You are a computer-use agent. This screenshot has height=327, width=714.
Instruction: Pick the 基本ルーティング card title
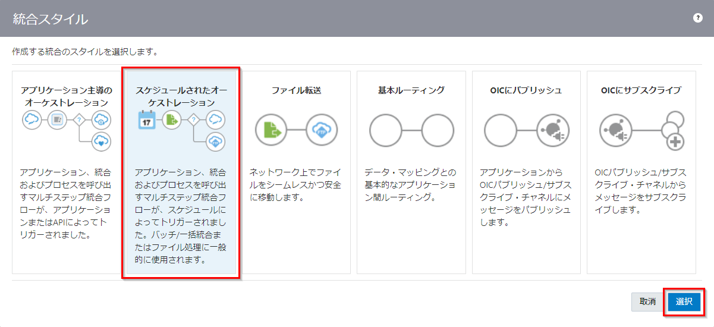[411, 90]
